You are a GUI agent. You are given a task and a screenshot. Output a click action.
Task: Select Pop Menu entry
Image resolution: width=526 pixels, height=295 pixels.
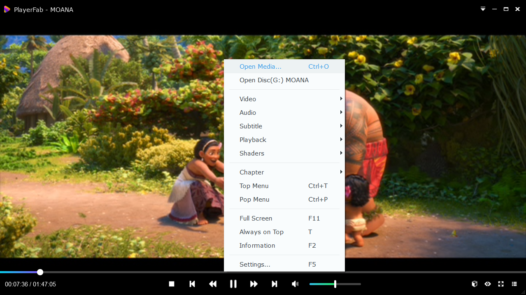[284, 200]
